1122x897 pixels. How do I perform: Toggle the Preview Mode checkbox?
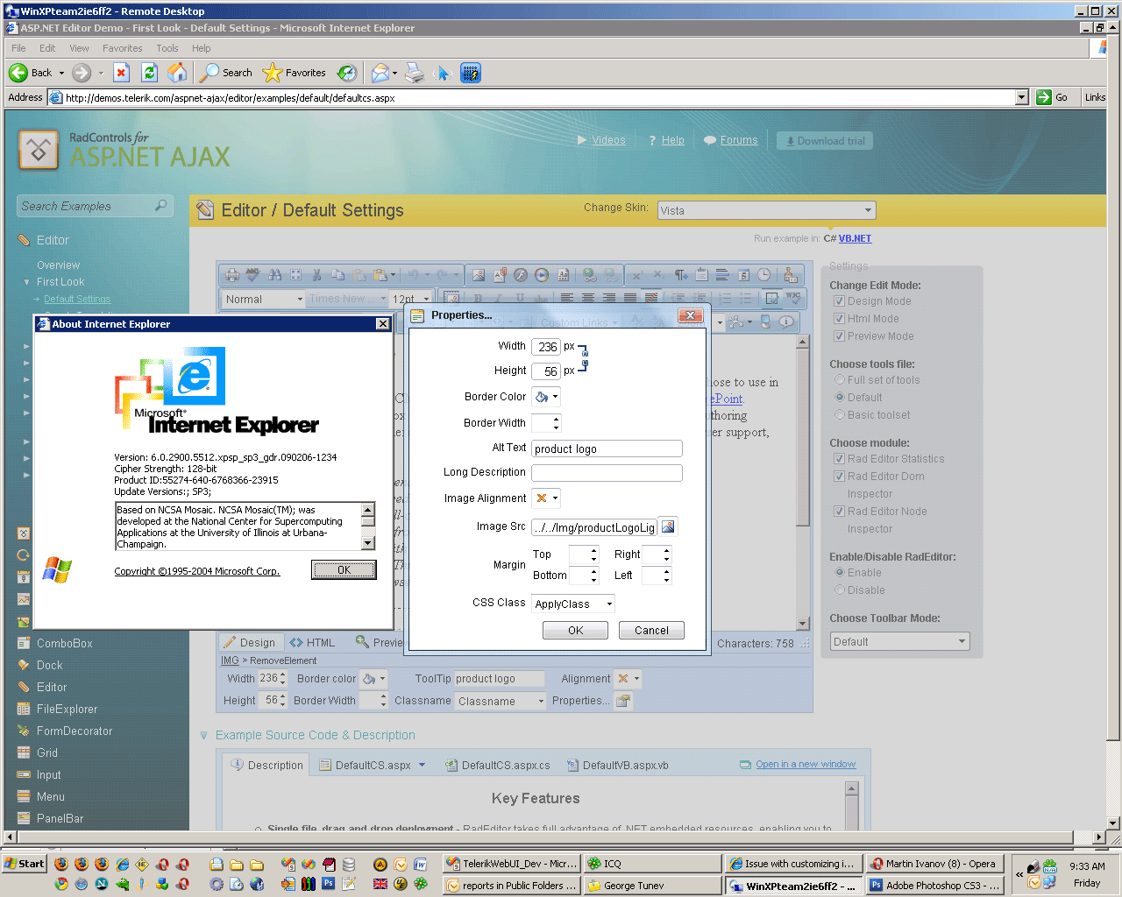(x=839, y=336)
